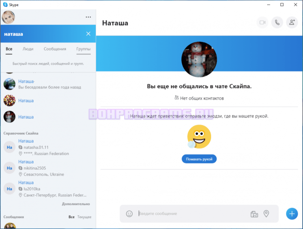Click Наташа's snowman profile picture
303x229 pixels.
(x=199, y=59)
